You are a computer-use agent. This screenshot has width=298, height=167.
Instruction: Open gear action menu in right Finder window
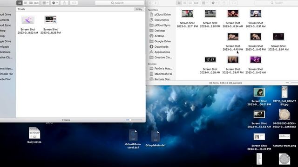[214, 3]
